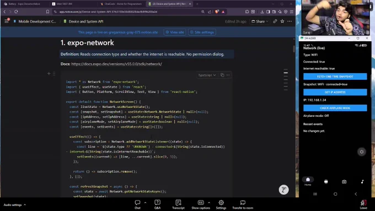Screen dimensions: 375x211
Task: Click the Brave Rewards triangle icon
Action: coord(223,12)
